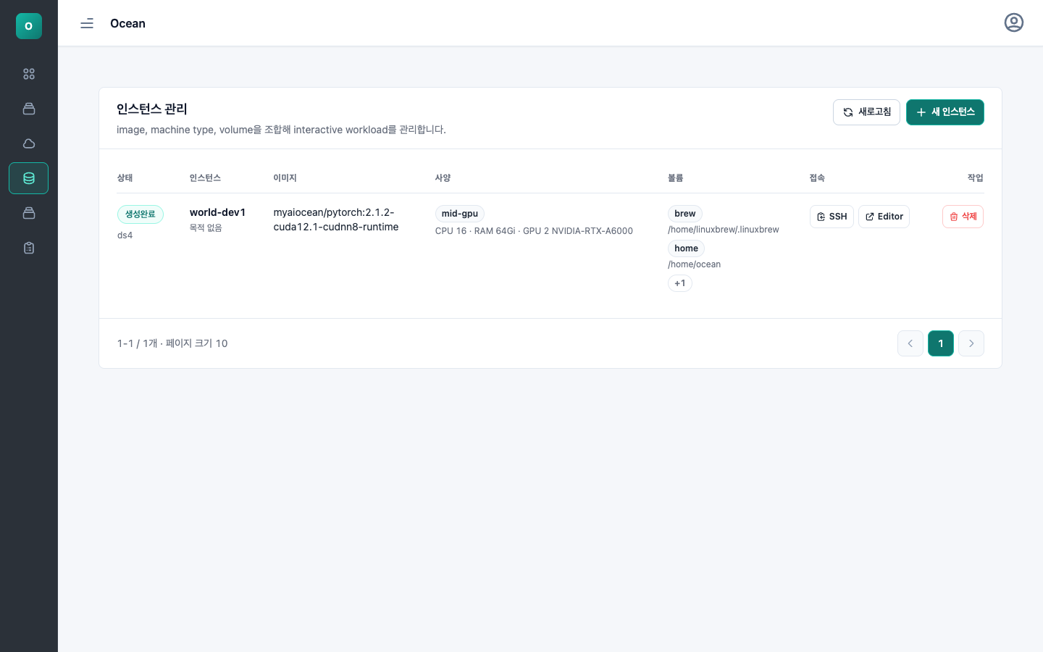
Task: Launch Editor for world-dev1
Action: point(884,217)
